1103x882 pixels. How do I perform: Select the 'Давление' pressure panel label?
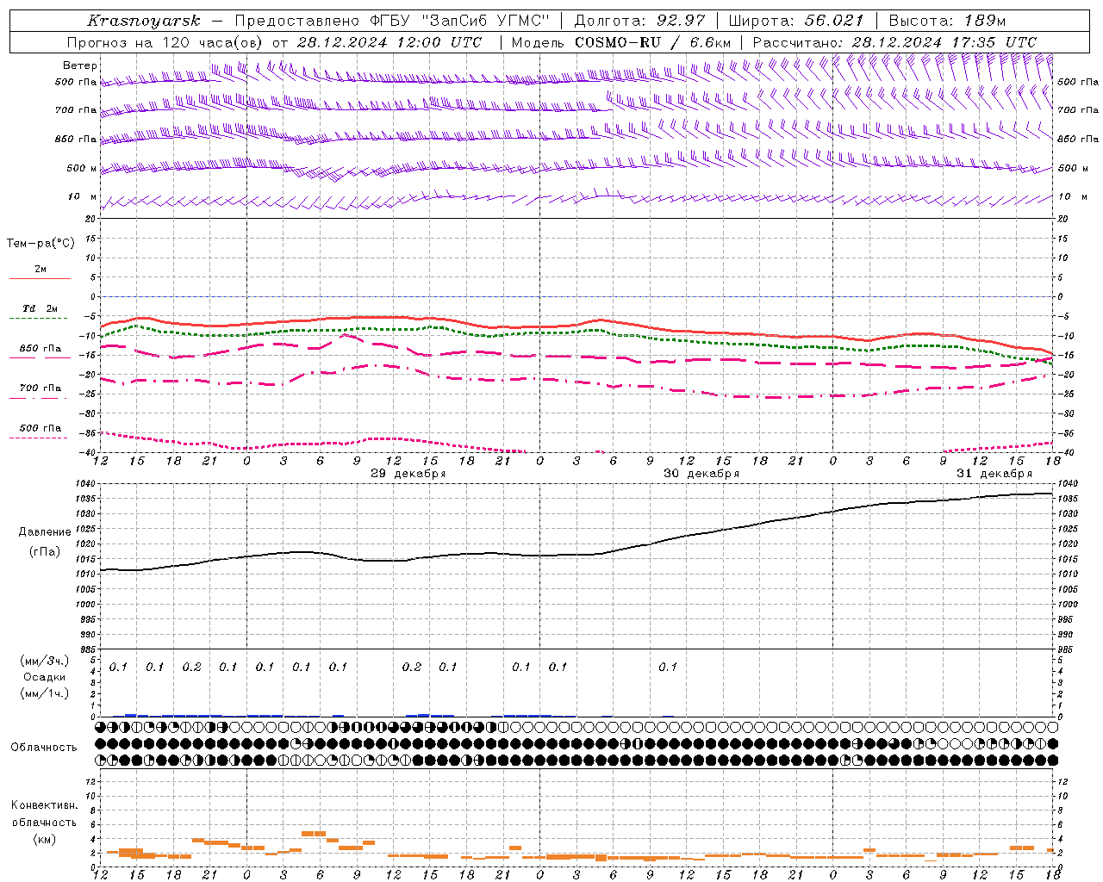45,532
